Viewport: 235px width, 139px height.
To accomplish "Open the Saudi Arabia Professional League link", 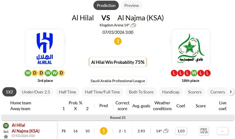I will coord(118,81).
